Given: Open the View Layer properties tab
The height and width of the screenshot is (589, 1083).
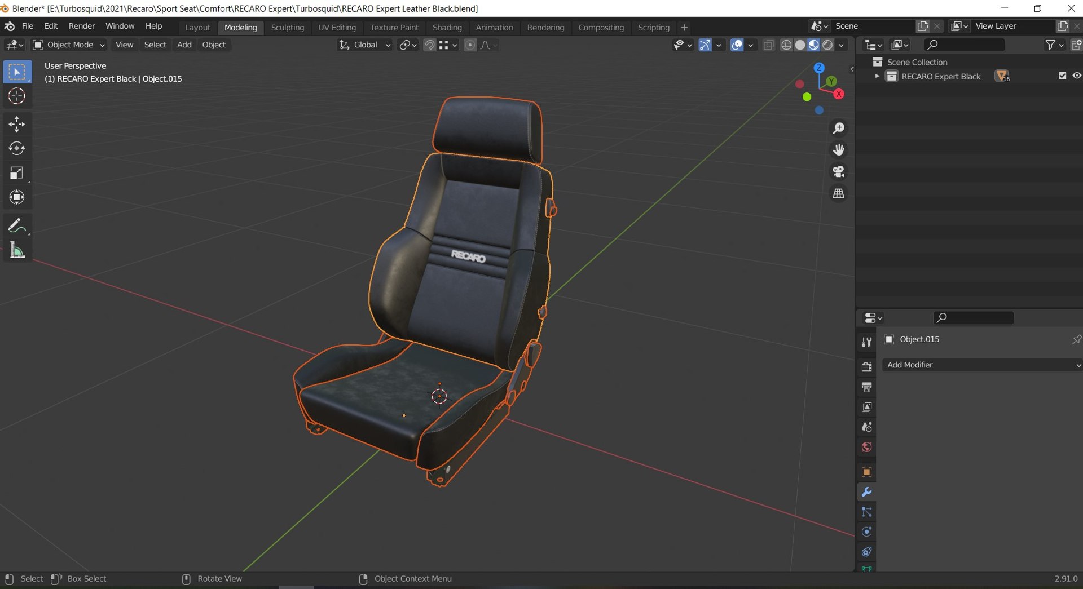Looking at the screenshot, I should point(867,407).
